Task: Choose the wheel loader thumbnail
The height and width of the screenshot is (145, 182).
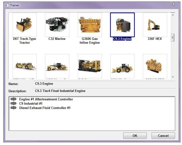Action: (x=122, y=66)
